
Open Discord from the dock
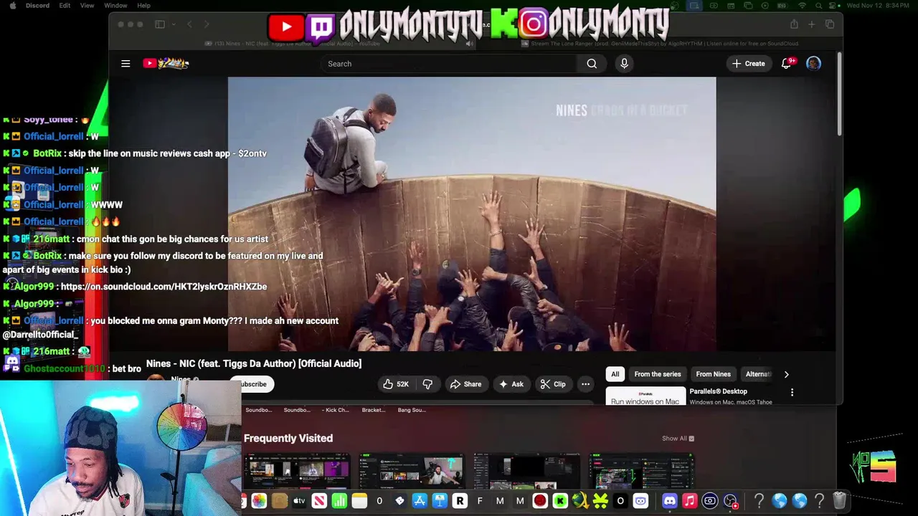click(669, 501)
